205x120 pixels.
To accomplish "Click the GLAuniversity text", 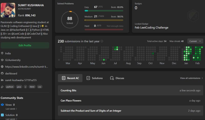I will pos(13,60).
